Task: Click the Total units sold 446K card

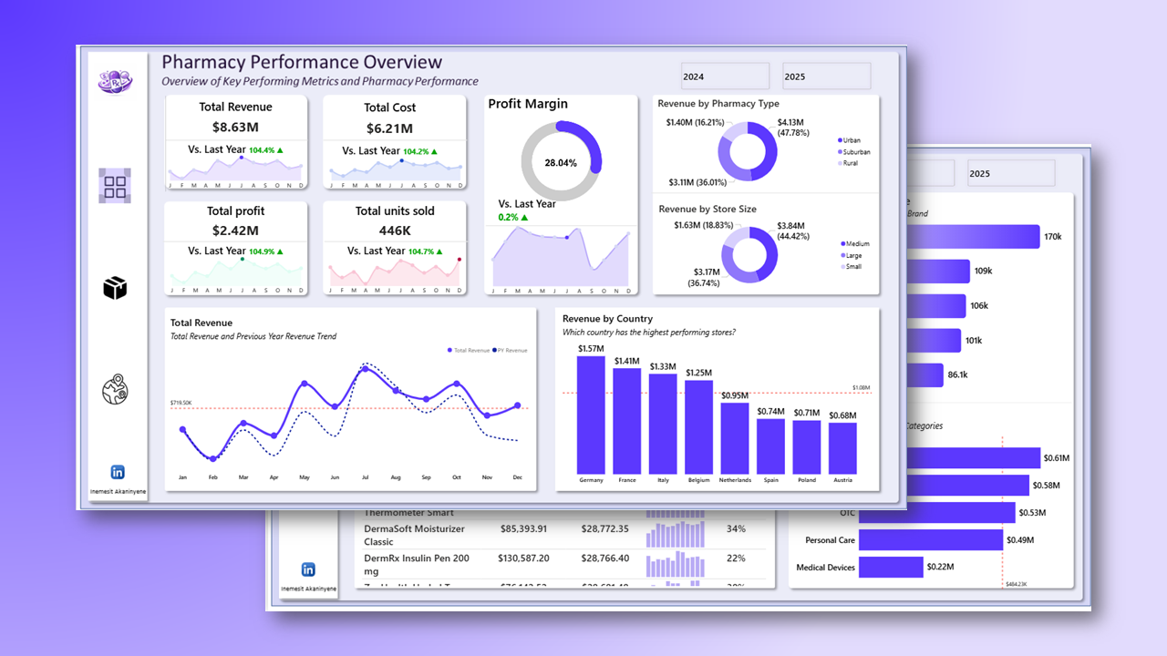Action: pos(395,248)
